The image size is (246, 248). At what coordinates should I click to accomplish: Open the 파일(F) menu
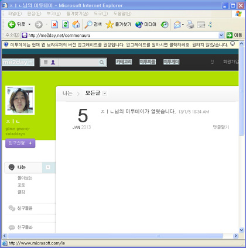[15, 13]
